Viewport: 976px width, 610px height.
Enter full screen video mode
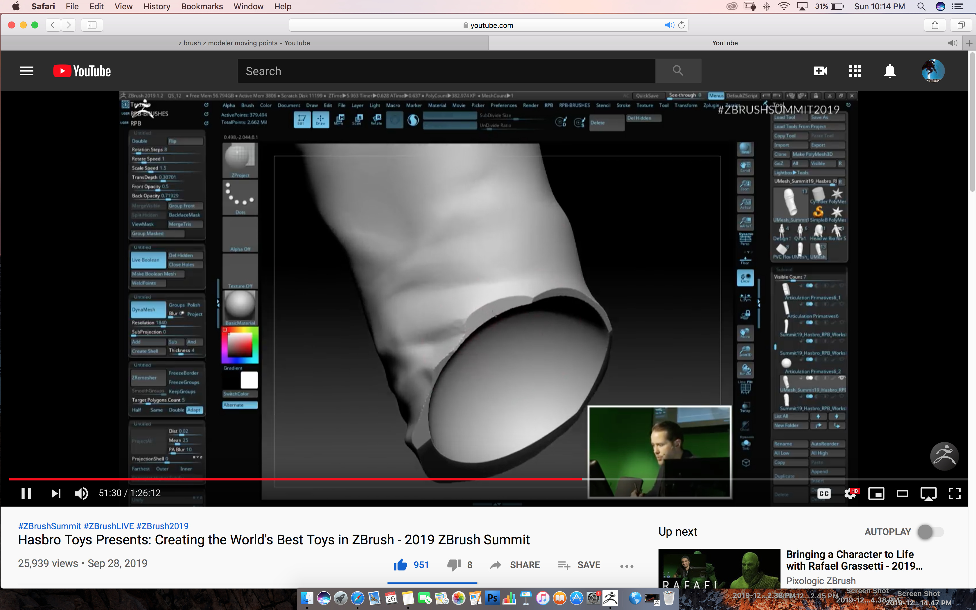(x=954, y=493)
